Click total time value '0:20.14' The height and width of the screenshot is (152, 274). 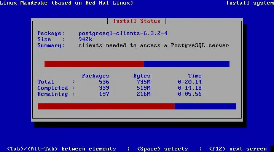click(x=190, y=82)
